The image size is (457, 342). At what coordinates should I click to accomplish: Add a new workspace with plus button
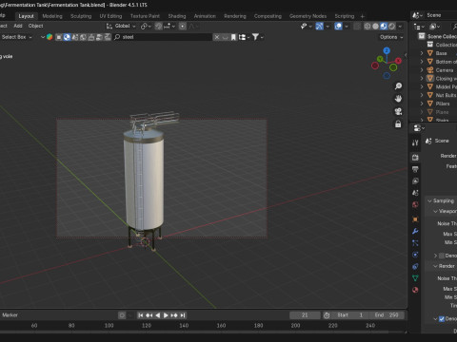363,16
